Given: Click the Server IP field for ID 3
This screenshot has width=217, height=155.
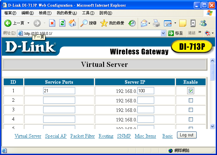Looking at the screenshot, I should [x=146, y=110].
